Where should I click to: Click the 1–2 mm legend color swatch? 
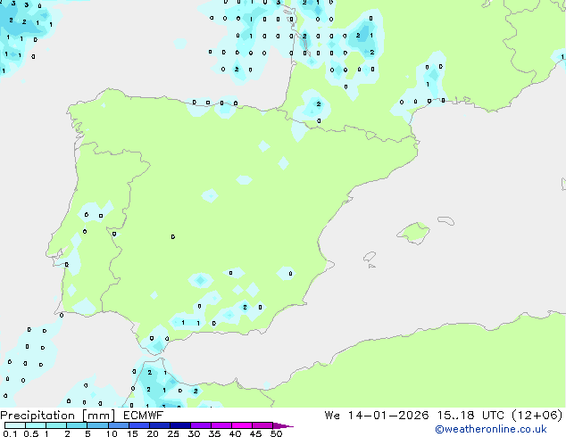pos(56,425)
